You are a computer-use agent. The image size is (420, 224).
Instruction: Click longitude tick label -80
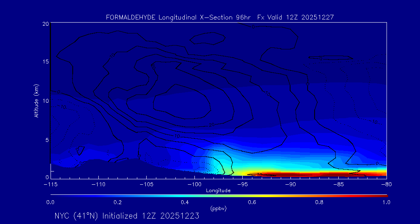click(386, 184)
